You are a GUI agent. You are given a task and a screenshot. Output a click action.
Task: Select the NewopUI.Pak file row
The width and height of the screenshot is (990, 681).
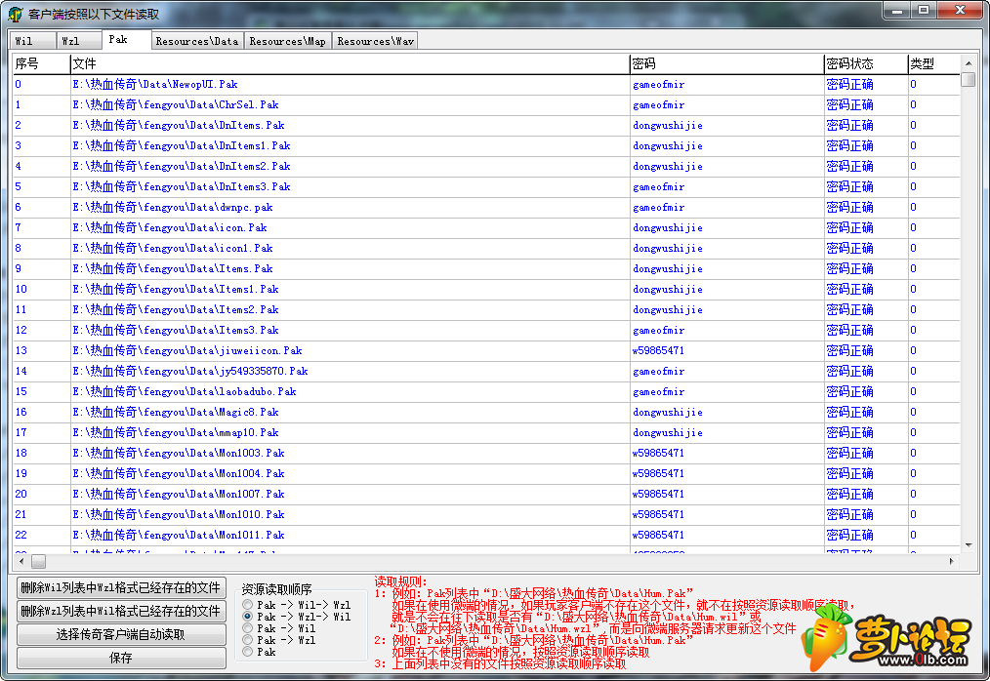tap(486, 85)
